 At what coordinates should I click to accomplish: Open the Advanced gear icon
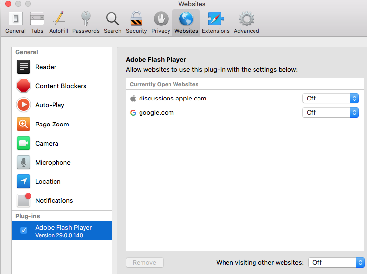[x=247, y=19]
